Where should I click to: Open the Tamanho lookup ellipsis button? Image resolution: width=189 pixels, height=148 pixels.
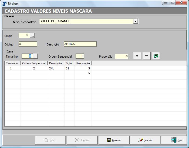(x=35, y=56)
